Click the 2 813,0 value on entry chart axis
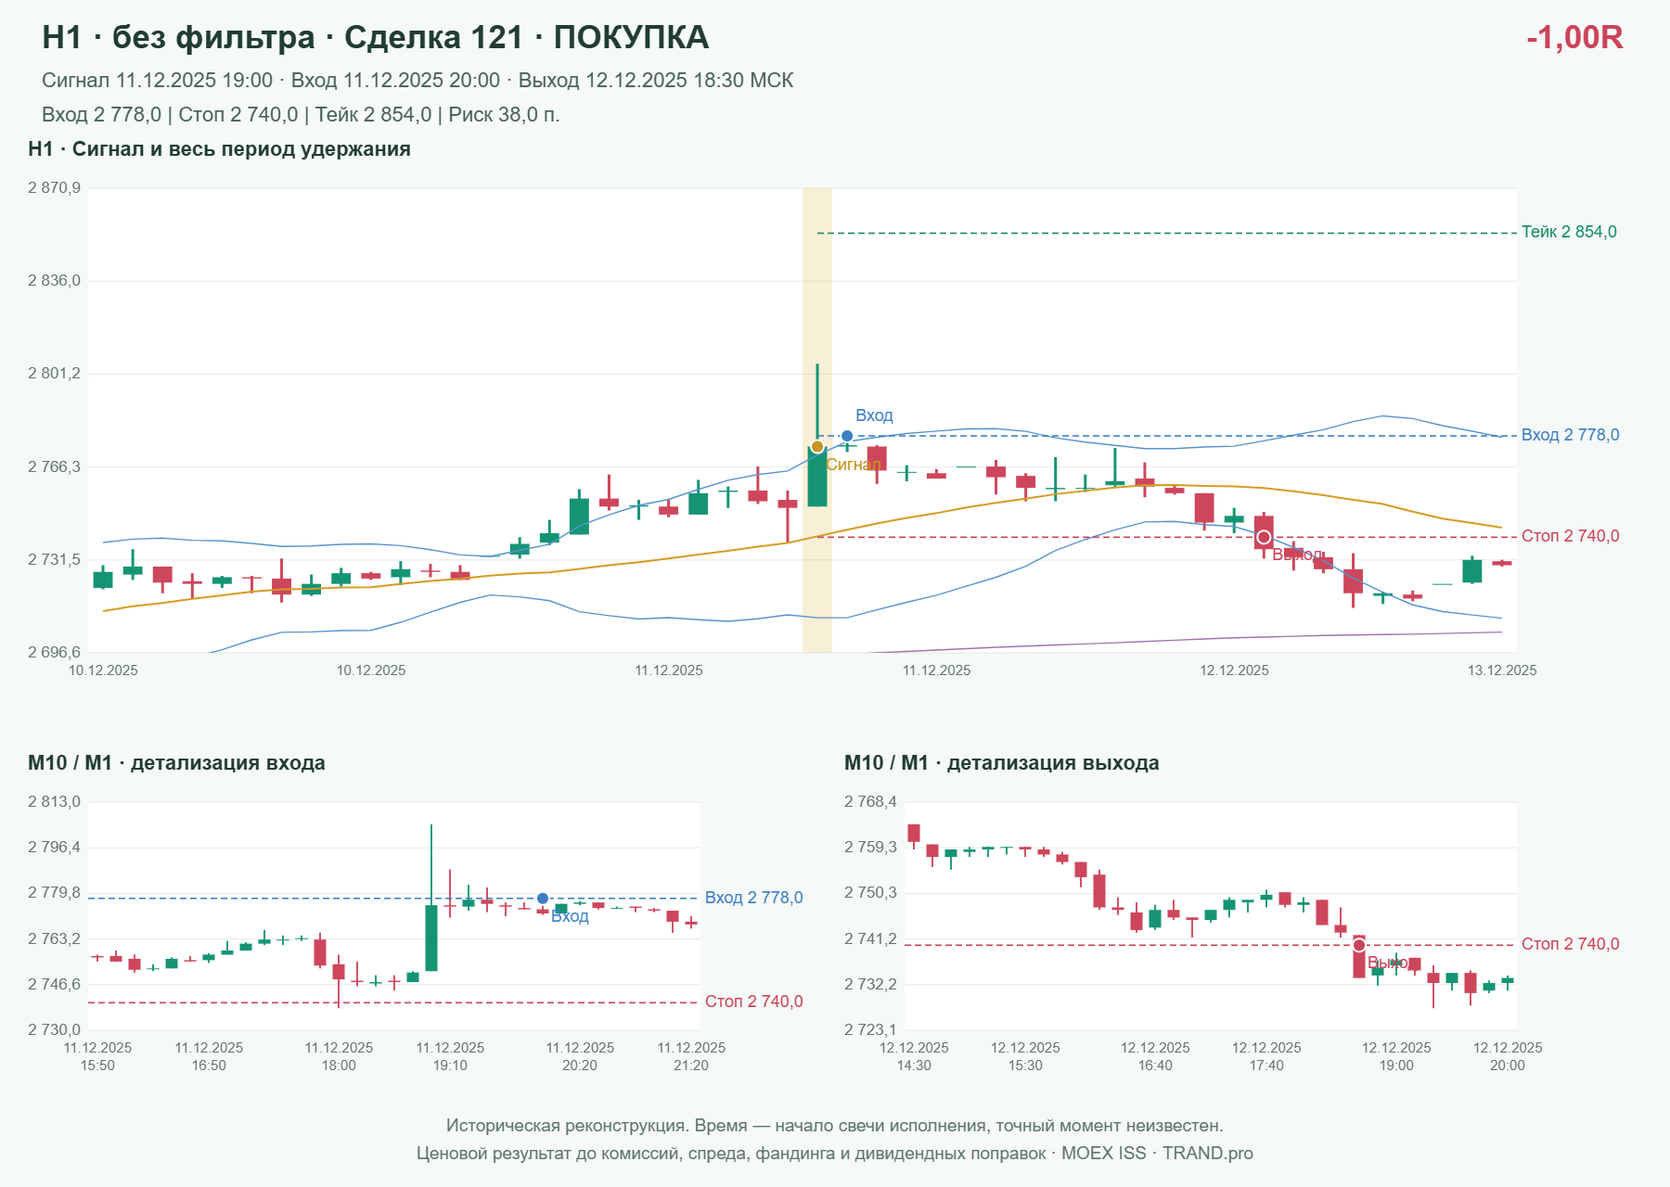The image size is (1670, 1187). (x=54, y=802)
